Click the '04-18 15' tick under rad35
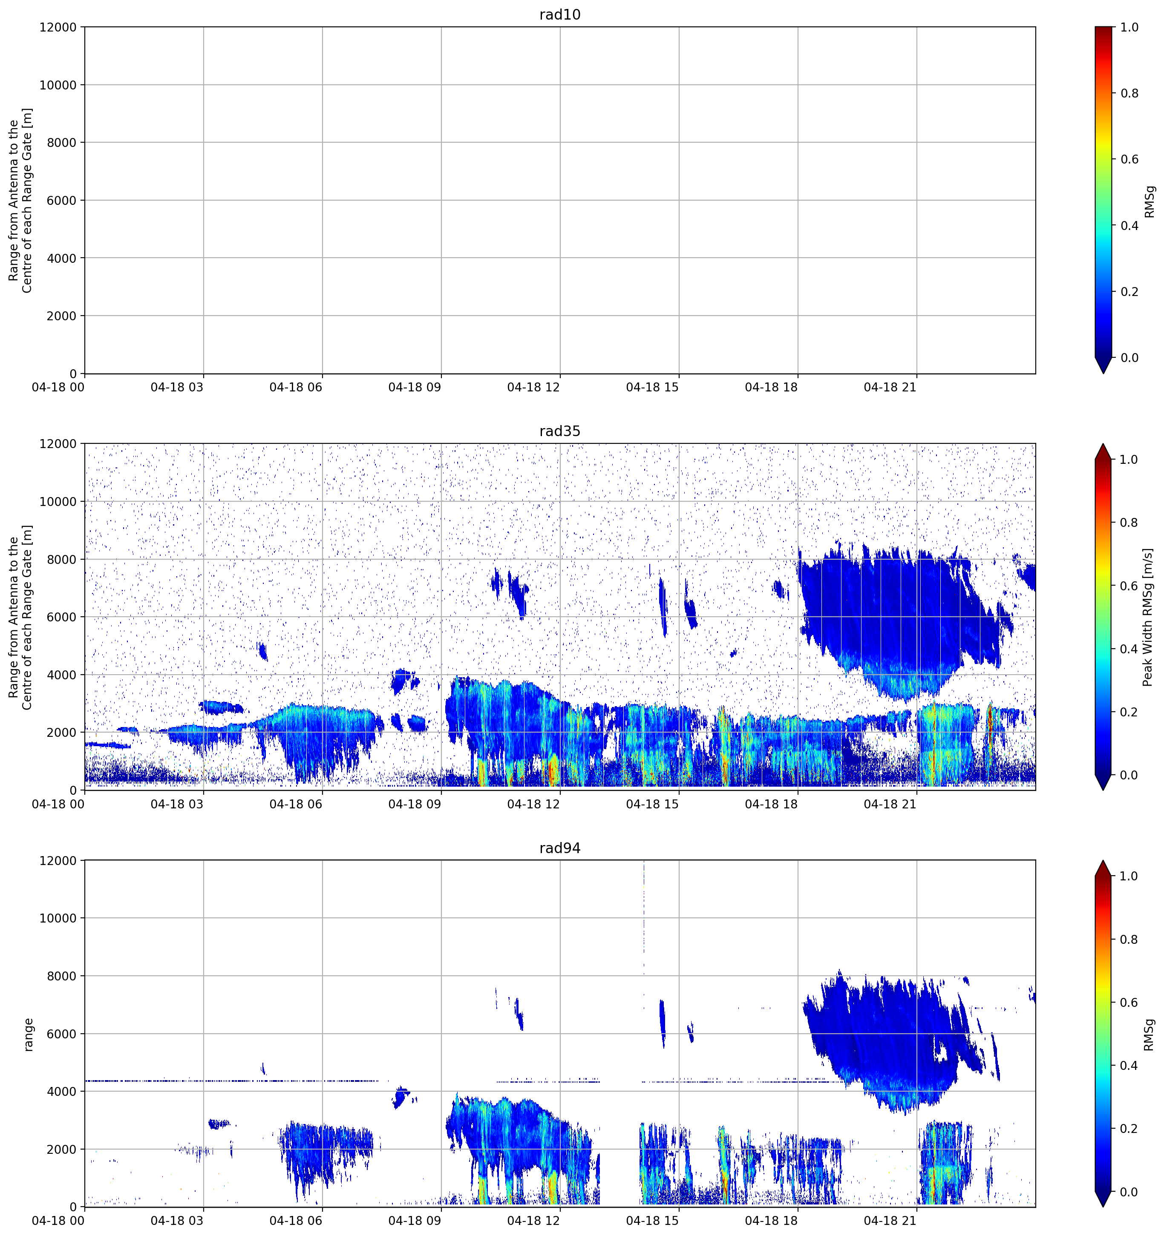 652,804
